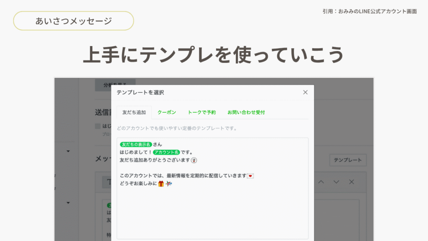Image resolution: width=428 pixels, height=241 pixels.
Task: Click the party popper emoji
Action: (168, 184)
